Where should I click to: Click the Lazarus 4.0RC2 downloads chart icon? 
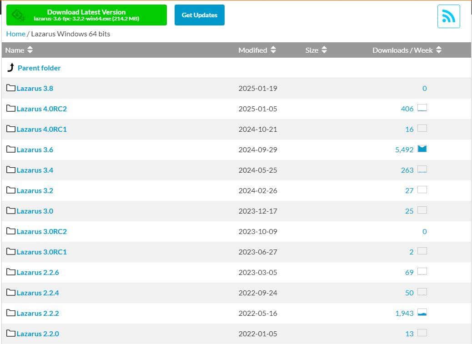(422, 108)
